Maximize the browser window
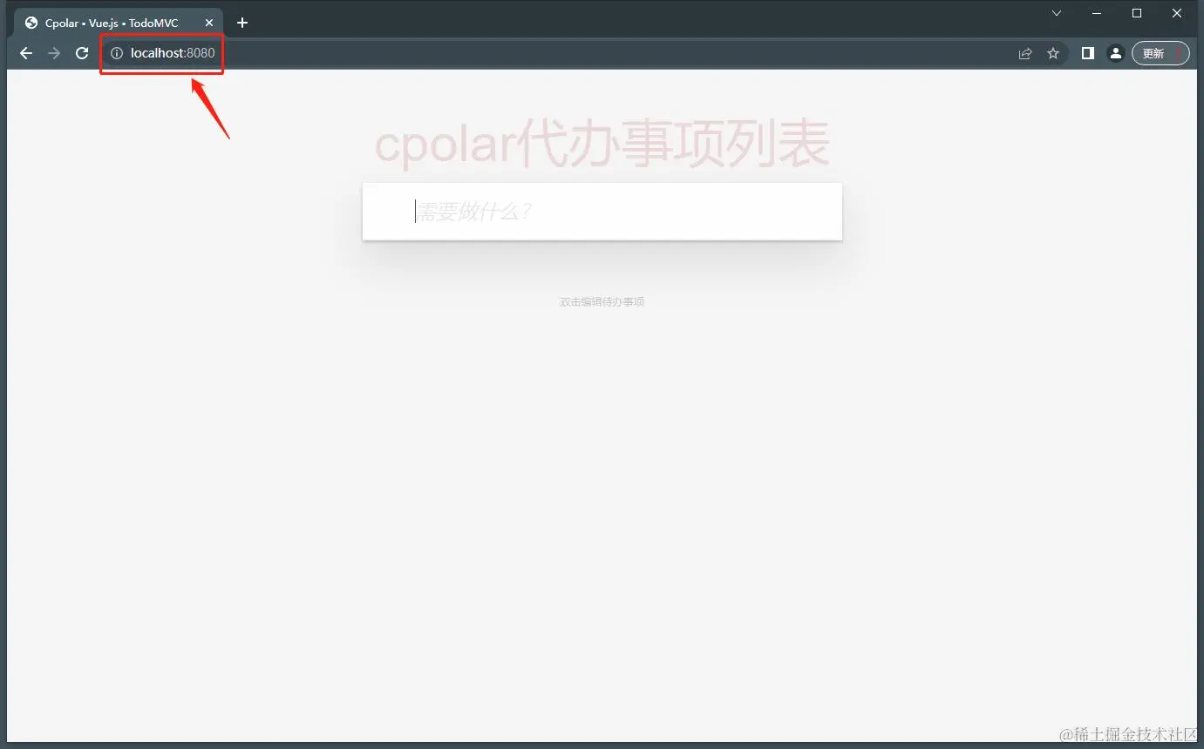Viewport: 1204px width, 749px height. pos(1137,13)
